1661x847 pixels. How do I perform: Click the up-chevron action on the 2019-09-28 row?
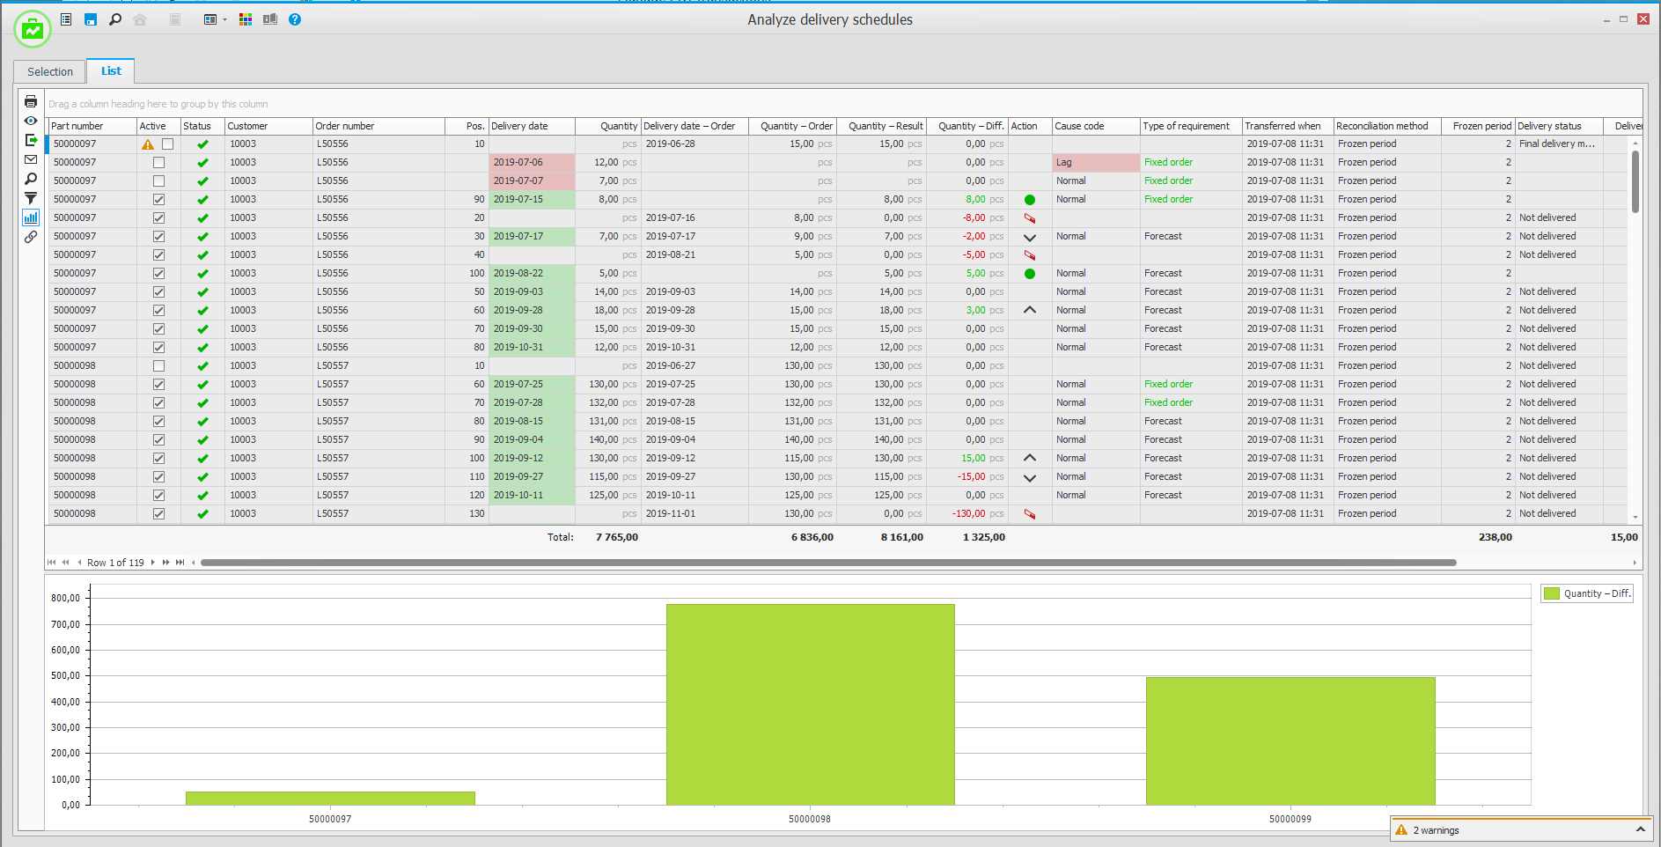click(1029, 311)
